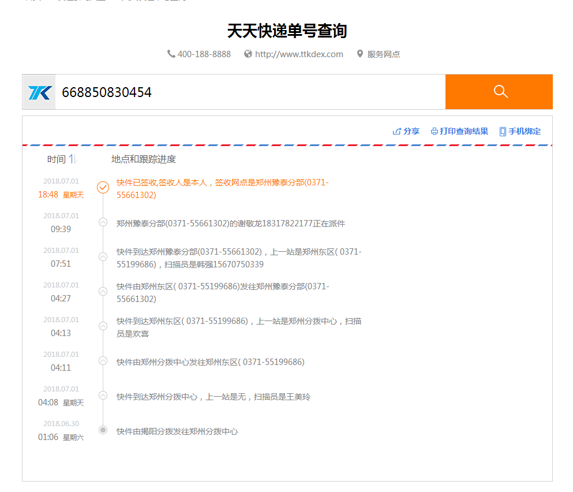This screenshot has width=573, height=492.
Task: Click the 04:08 星期天 timestamp
Action: [x=61, y=402]
